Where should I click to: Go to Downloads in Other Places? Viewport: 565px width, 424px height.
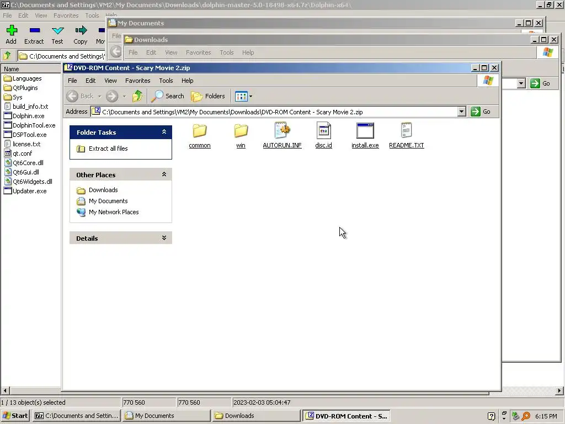pos(103,190)
